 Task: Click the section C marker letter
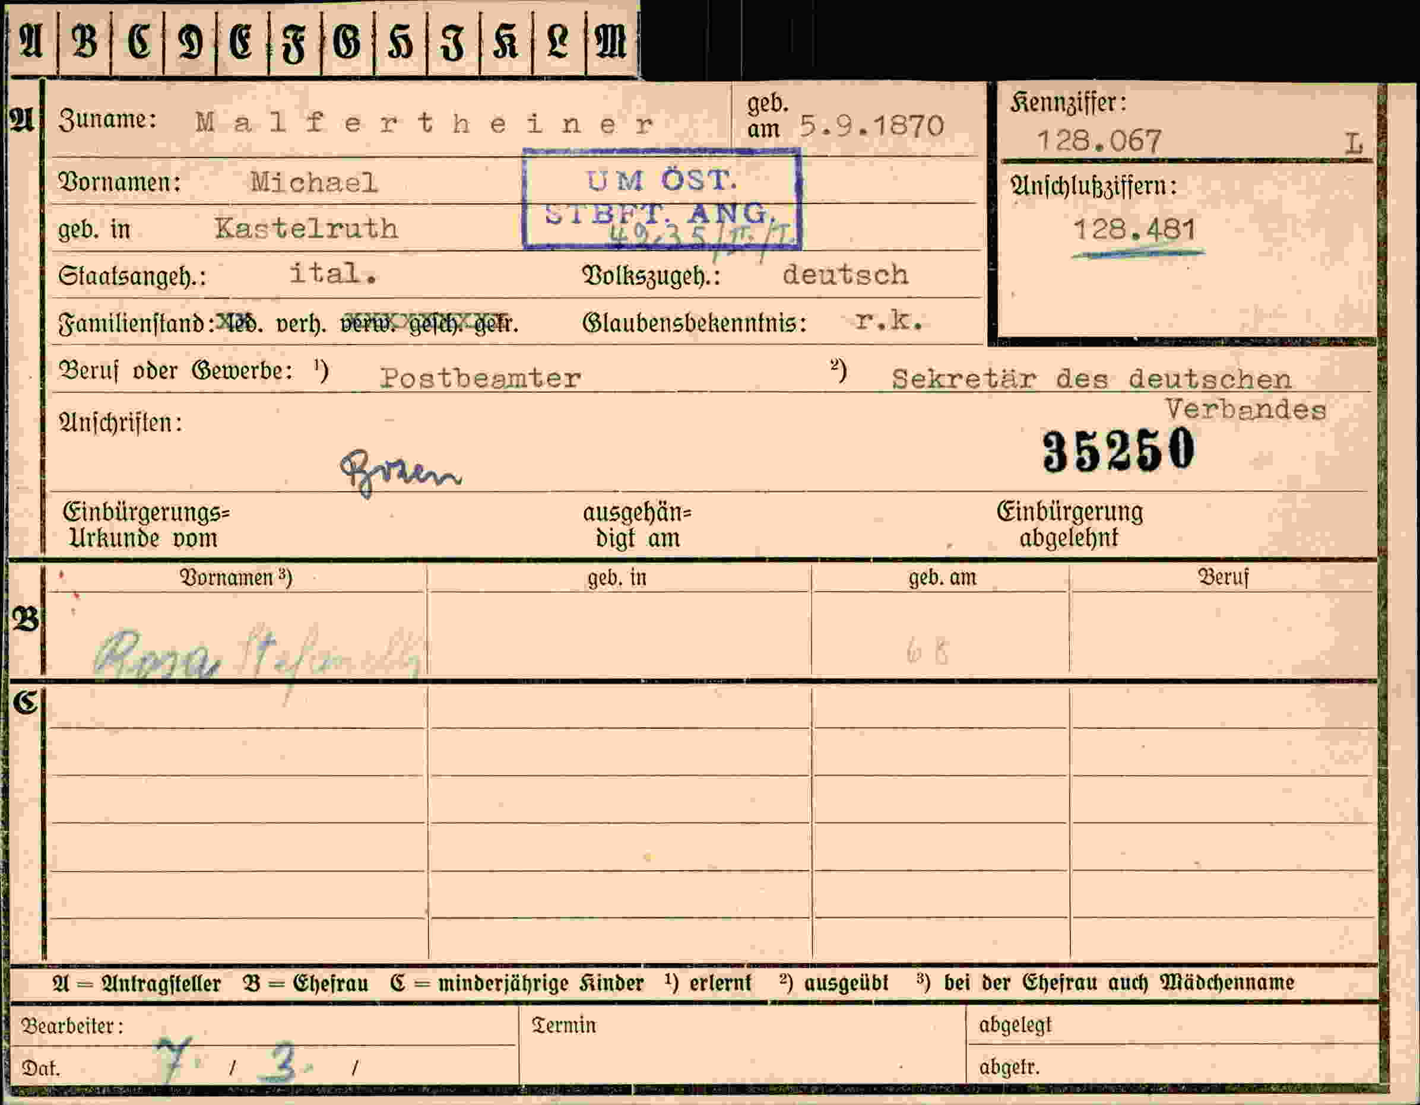25,702
